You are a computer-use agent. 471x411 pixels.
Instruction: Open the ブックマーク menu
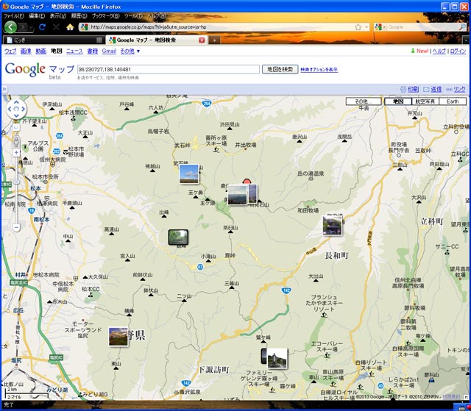point(105,15)
